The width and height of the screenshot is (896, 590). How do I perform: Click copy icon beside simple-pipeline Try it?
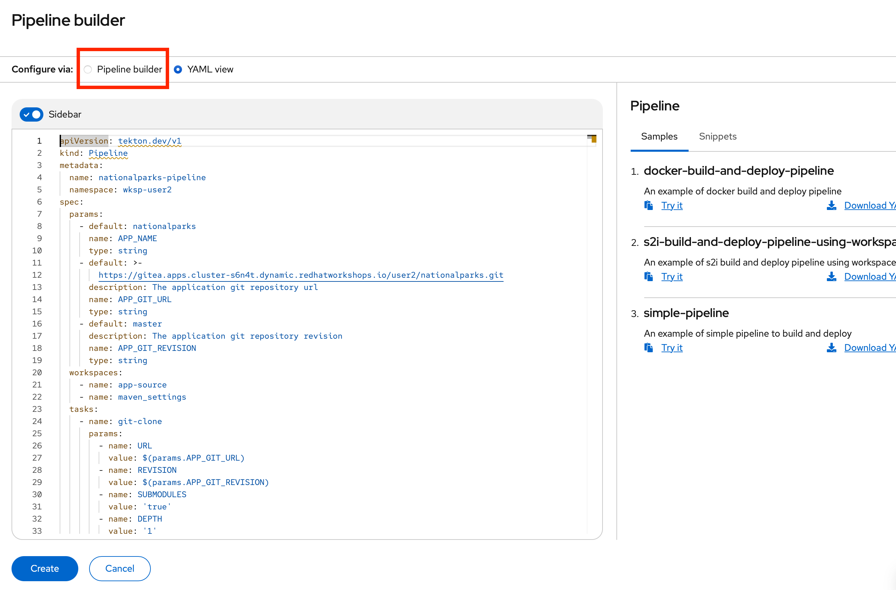tap(648, 348)
